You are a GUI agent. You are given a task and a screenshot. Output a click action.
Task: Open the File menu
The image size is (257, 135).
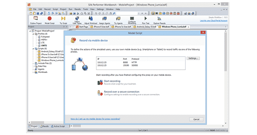(35, 9)
